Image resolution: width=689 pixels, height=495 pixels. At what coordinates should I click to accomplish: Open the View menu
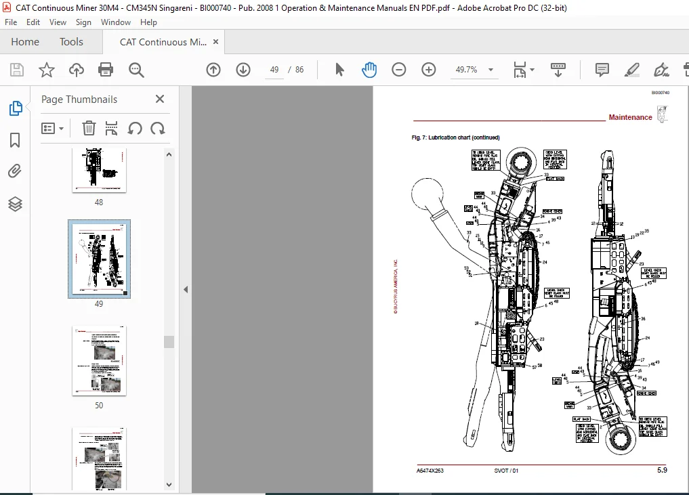58,22
